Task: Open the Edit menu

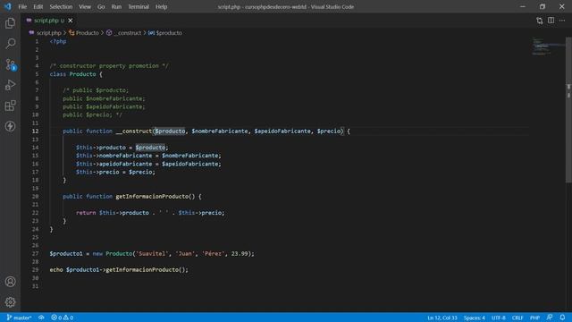Action: click(x=38, y=6)
